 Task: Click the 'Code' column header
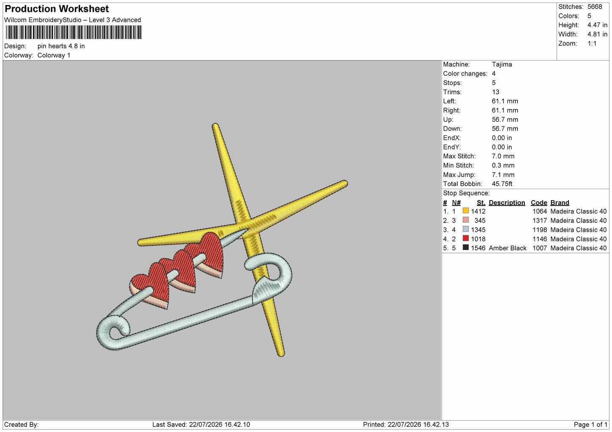(539, 203)
